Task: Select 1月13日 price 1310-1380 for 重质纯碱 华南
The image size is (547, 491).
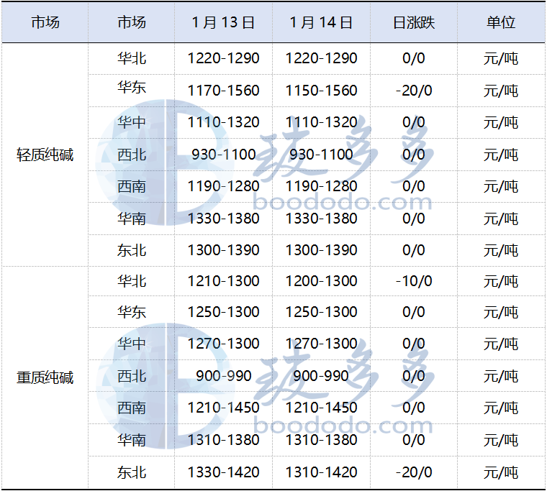Action: coord(223,440)
